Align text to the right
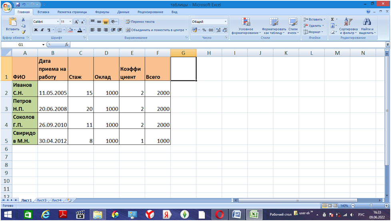The height and width of the screenshot is (221, 391). coord(106,30)
